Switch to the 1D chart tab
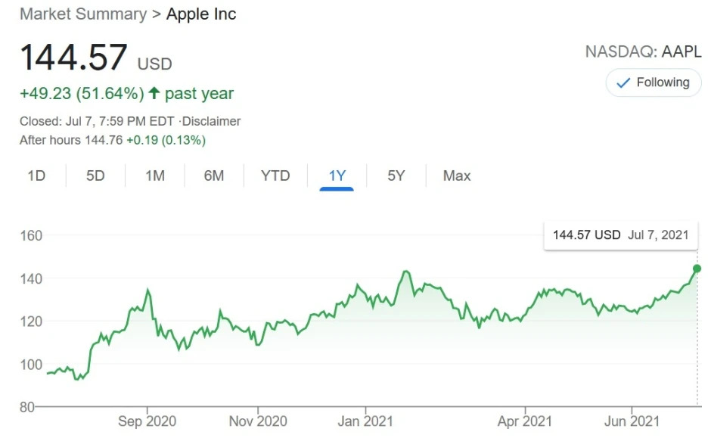The height and width of the screenshot is (438, 711). click(37, 175)
